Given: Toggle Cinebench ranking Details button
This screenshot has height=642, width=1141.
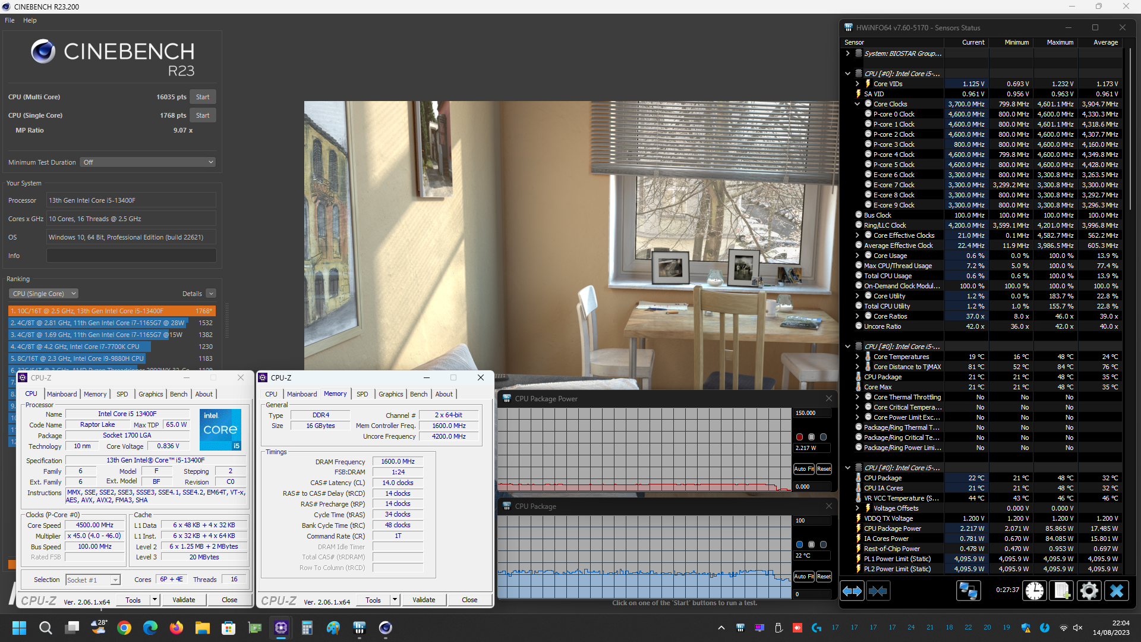Looking at the screenshot, I should (211, 294).
